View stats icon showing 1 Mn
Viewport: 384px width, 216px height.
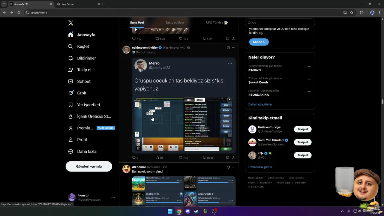pos(204,39)
